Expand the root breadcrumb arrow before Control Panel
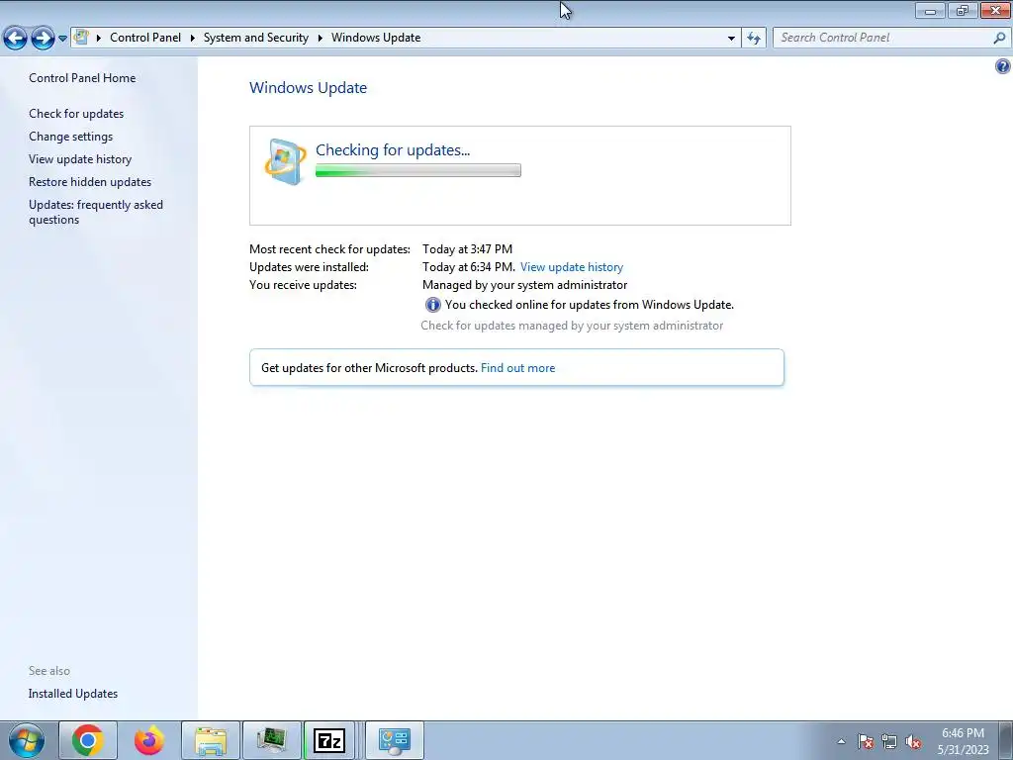The image size is (1013, 760). coord(99,39)
